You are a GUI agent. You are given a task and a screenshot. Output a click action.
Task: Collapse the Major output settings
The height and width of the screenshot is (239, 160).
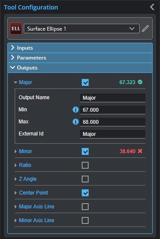16,82
